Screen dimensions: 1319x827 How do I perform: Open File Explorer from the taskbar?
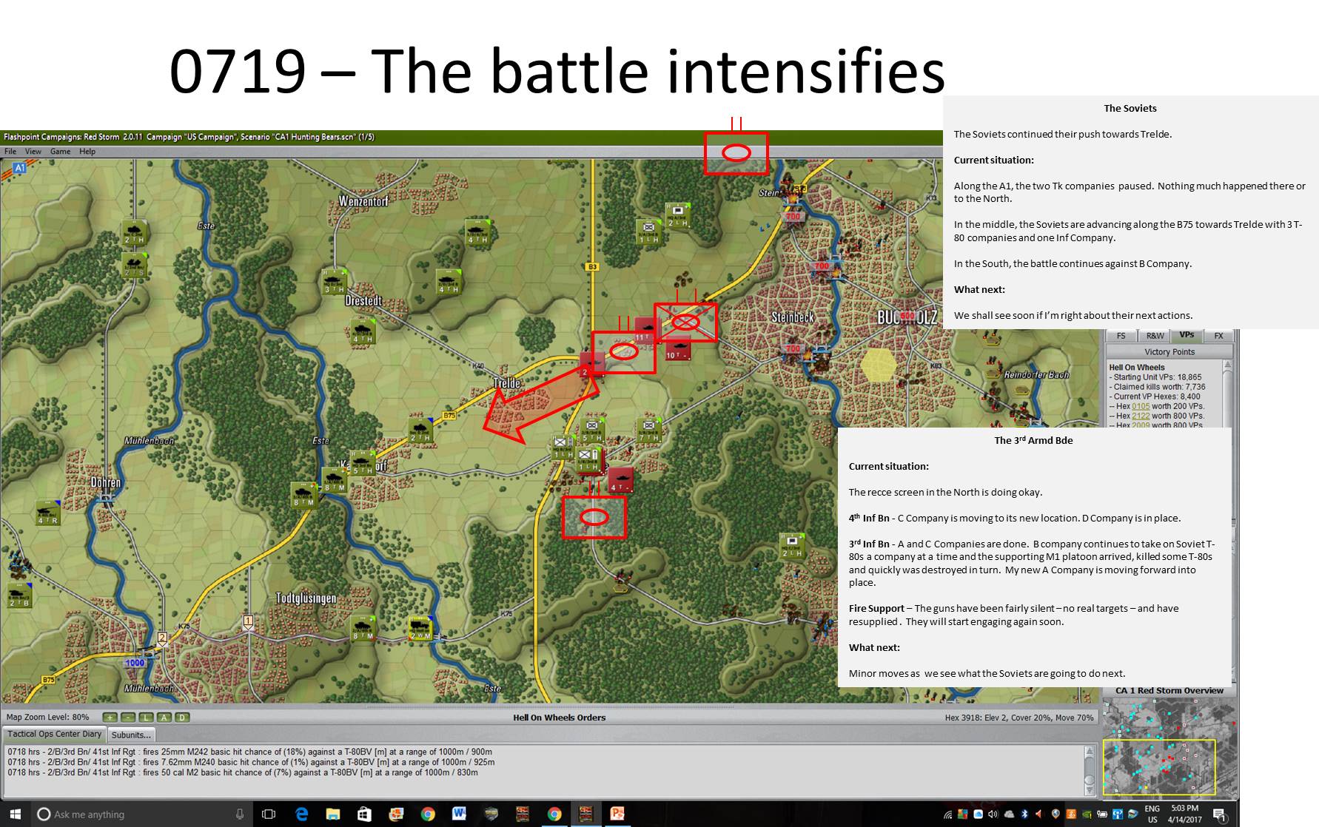(332, 814)
